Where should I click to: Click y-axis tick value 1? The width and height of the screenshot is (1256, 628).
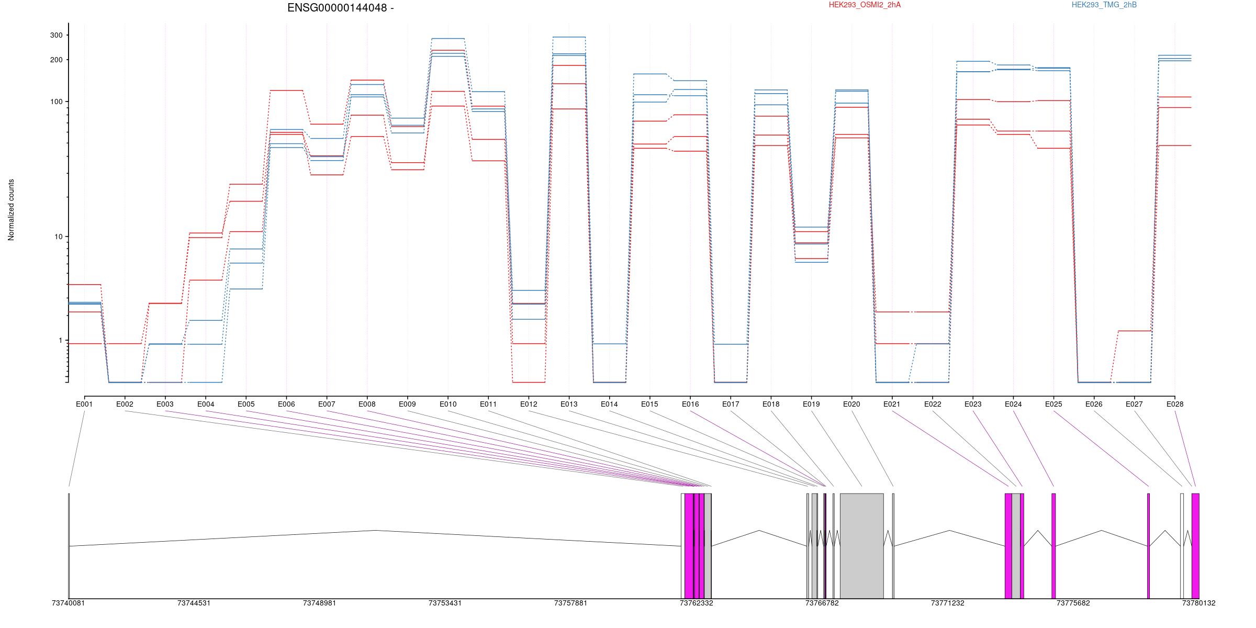[x=60, y=340]
